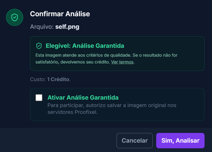Image resolution: width=212 pixels, height=152 pixels.
Task: Click the "Para participar, autorizo salvar" line
Action: tap(112, 105)
